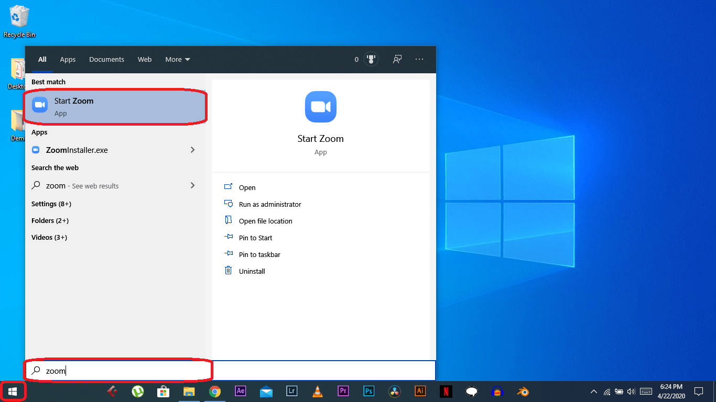Click Uninstall in the Zoom actions
Viewport: 716px width, 402px height.
(252, 272)
